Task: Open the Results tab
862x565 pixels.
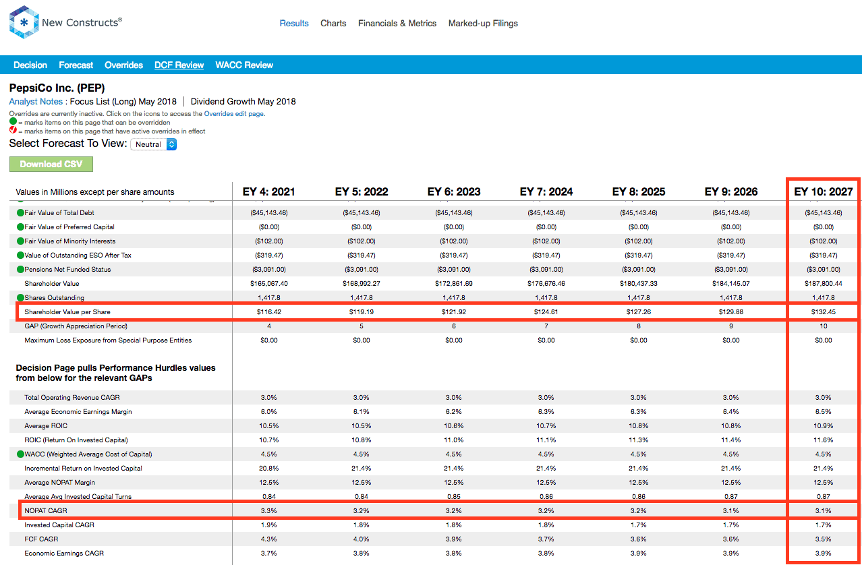Action: [x=294, y=23]
